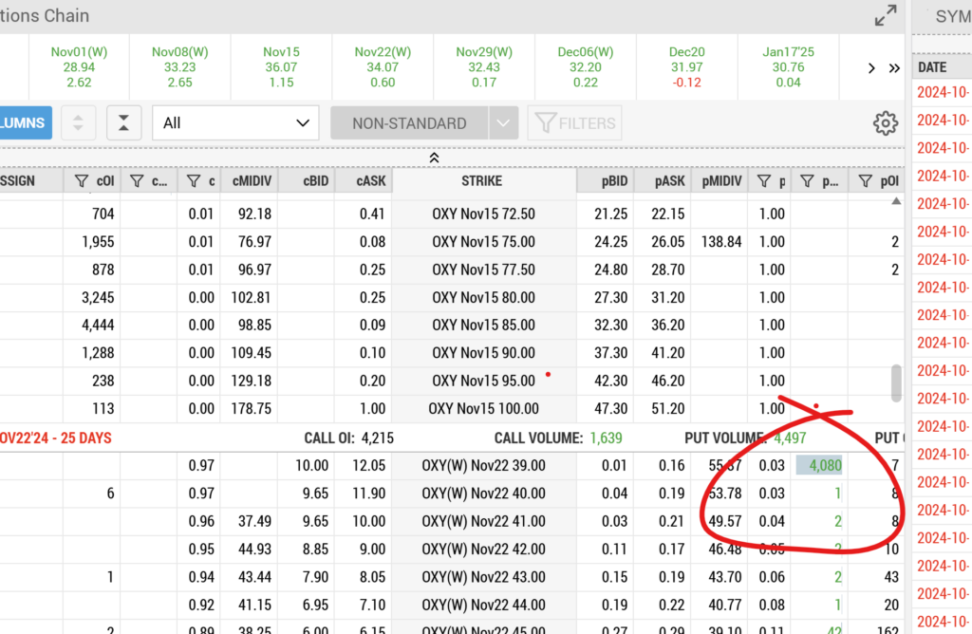This screenshot has width=972, height=634.
Task: Click the NOV22'24 - 25 DAYS group header
Action: pos(56,438)
